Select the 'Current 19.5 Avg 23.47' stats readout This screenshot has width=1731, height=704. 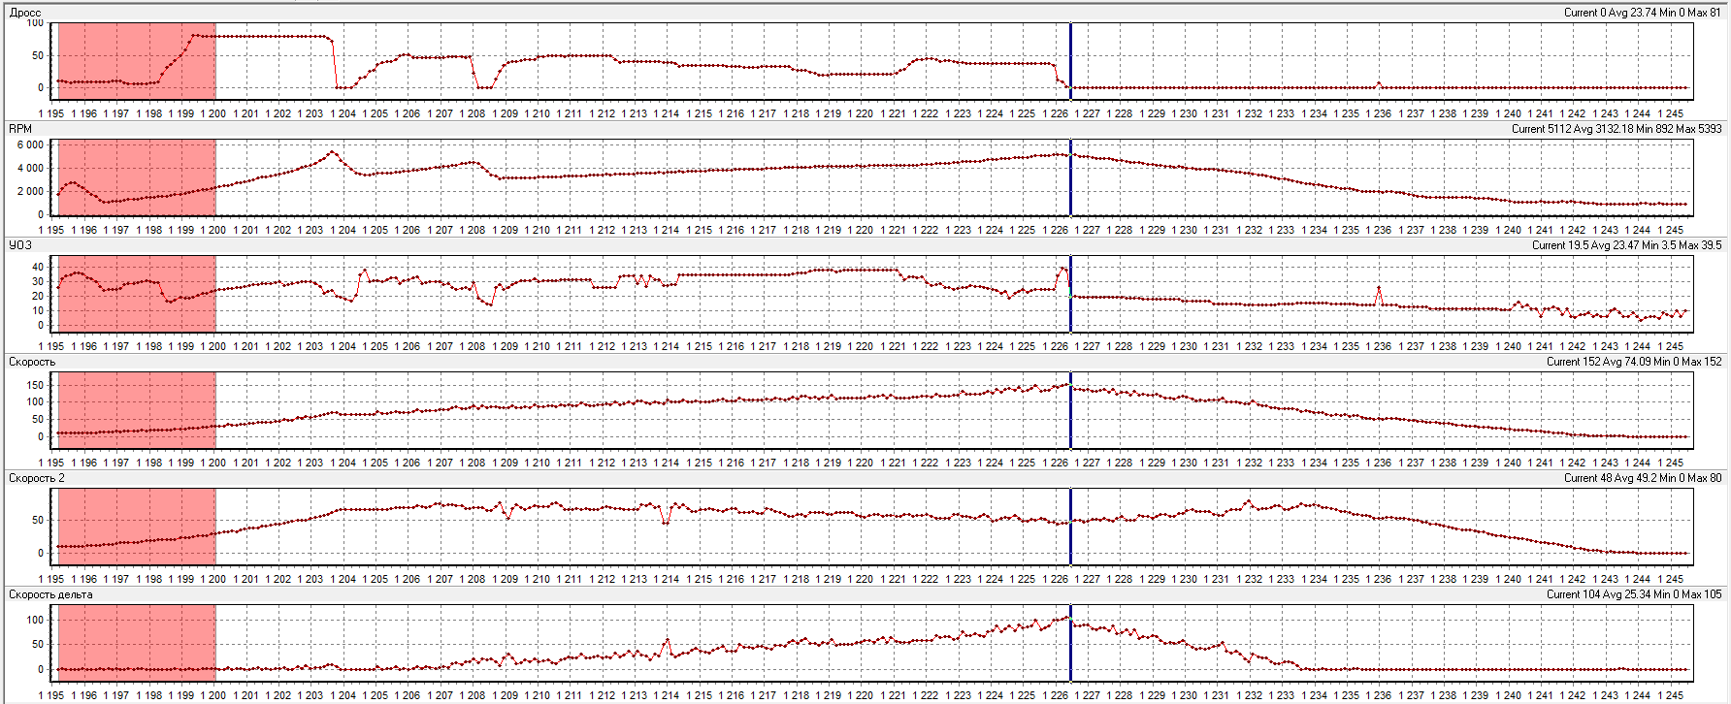tap(1627, 245)
